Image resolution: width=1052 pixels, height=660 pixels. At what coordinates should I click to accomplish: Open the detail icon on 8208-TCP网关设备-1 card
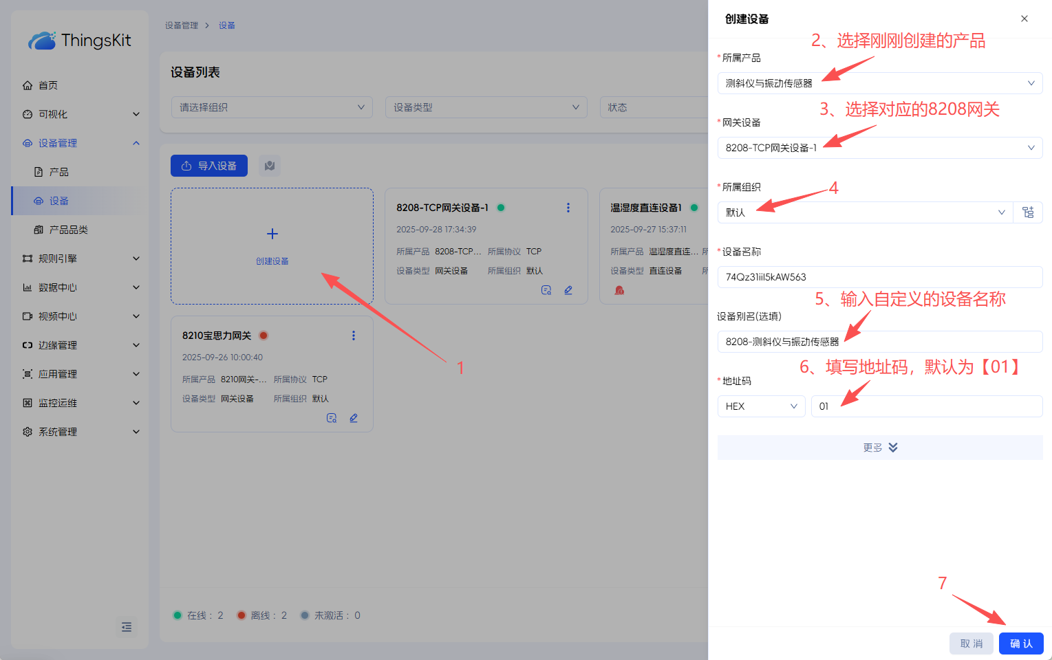tap(546, 290)
